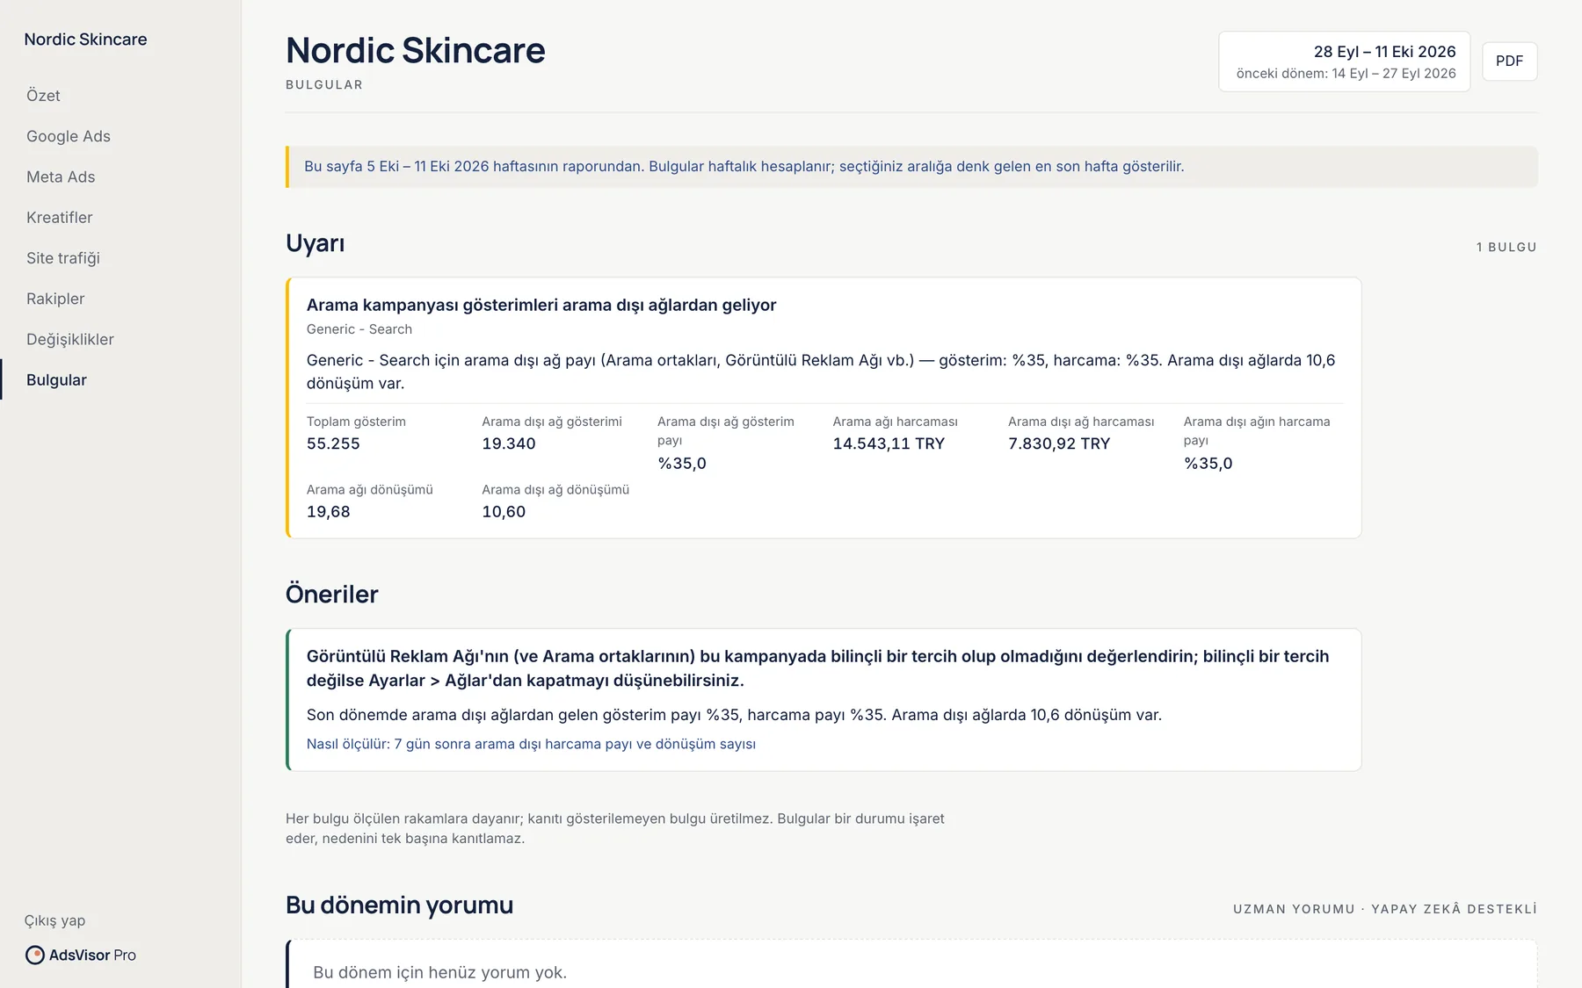Click the Bu dönemin yorumu heading
This screenshot has width=1582, height=988.
tap(399, 905)
